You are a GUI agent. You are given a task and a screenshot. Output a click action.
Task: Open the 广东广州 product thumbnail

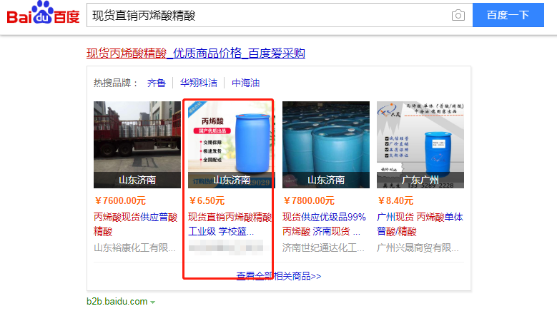tap(420, 145)
